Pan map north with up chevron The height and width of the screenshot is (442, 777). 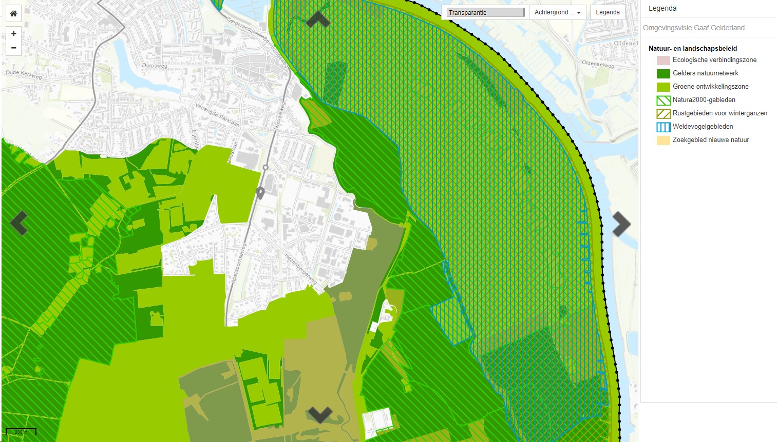[x=318, y=19]
